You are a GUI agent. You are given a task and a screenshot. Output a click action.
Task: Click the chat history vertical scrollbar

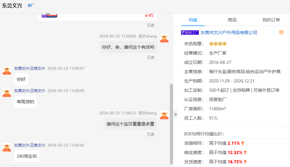click(x=171, y=124)
